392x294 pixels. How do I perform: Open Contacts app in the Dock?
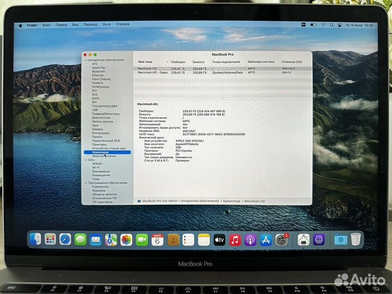pos(173,240)
